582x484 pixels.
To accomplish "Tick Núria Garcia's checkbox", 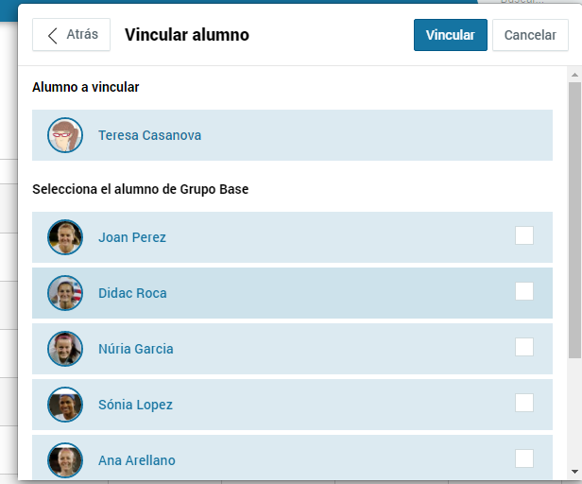I will tap(524, 347).
